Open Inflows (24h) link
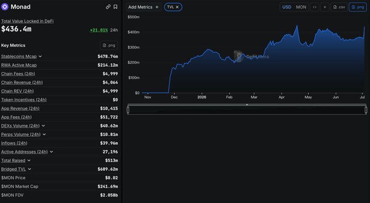This screenshot has height=203, width=370. [x=14, y=143]
